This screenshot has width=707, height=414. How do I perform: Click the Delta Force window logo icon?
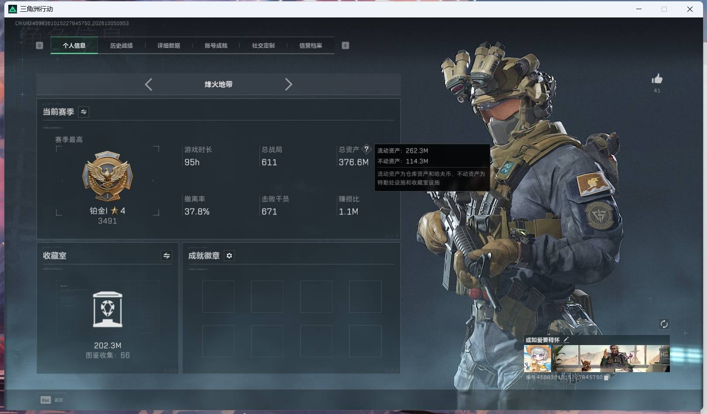(x=12, y=9)
